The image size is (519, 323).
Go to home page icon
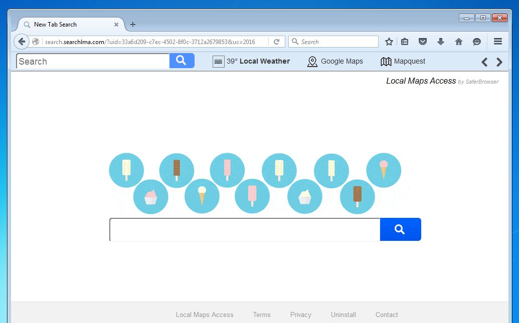point(459,42)
